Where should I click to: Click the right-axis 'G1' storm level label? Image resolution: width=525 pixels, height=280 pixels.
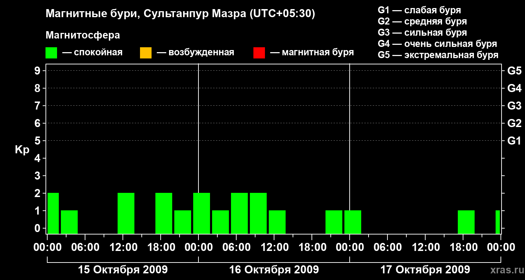514,141
